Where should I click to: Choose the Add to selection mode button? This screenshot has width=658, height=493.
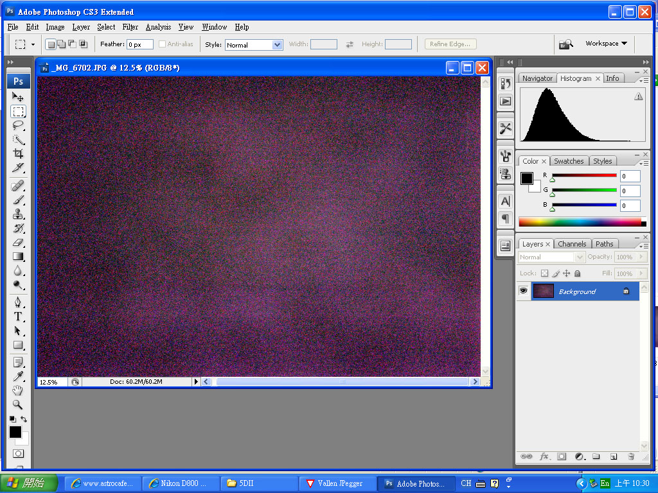(x=61, y=44)
